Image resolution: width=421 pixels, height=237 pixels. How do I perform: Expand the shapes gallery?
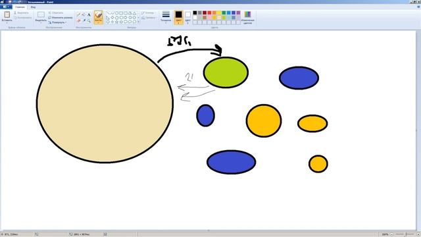(138, 22)
